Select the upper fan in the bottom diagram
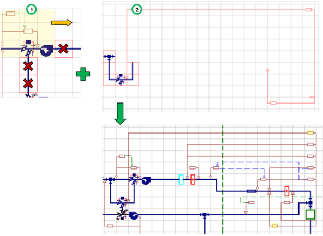This screenshot has height=236, width=323. click(x=146, y=180)
